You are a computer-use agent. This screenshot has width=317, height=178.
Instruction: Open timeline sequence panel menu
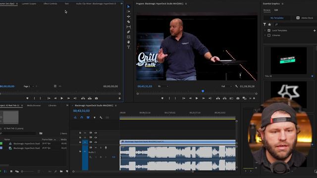click(116, 105)
